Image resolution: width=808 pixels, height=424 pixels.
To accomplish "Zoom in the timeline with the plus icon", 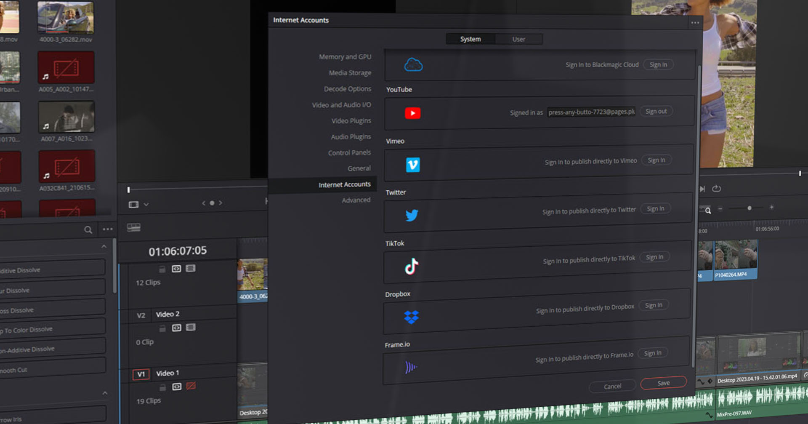I will tap(771, 207).
